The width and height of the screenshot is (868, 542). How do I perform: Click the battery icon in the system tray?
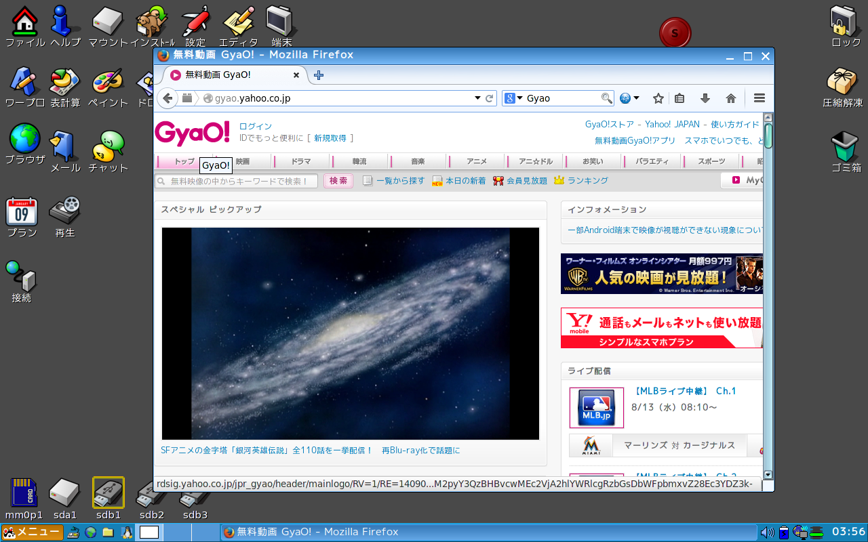(x=784, y=533)
